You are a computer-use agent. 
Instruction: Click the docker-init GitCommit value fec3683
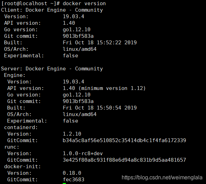(74, 180)
